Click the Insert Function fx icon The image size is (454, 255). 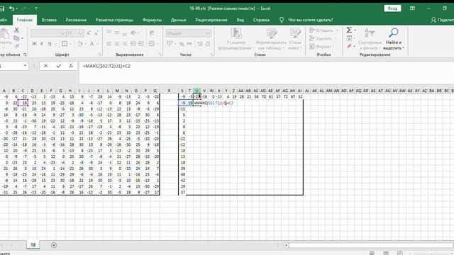(71, 66)
